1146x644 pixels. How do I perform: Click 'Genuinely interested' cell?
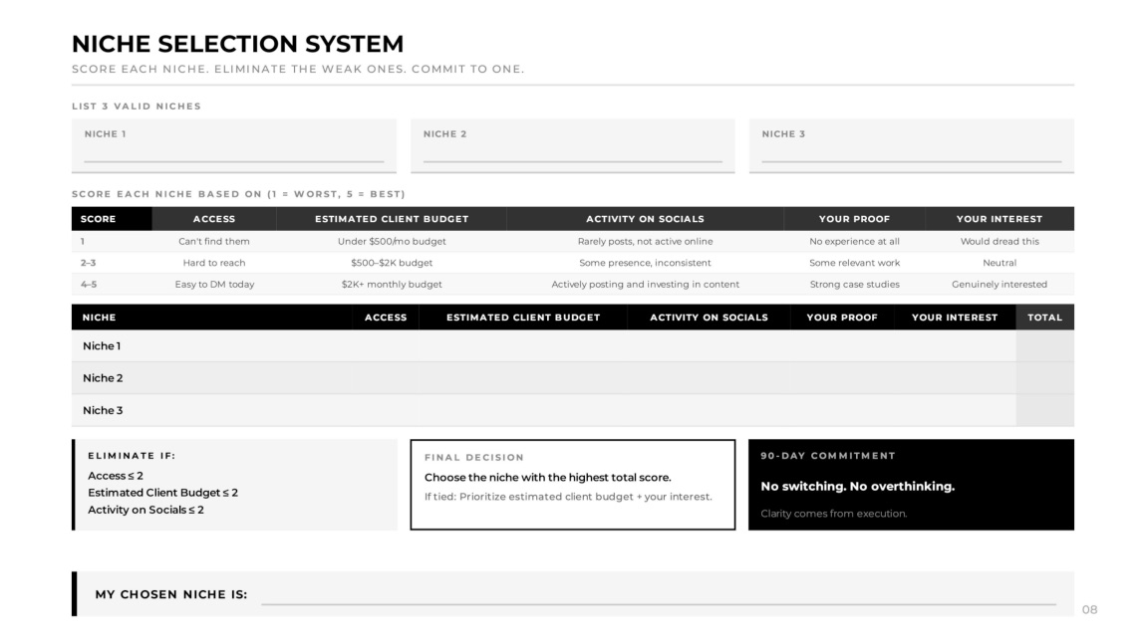tap(1000, 284)
